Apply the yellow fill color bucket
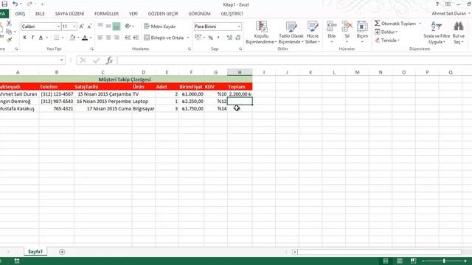 point(72,38)
